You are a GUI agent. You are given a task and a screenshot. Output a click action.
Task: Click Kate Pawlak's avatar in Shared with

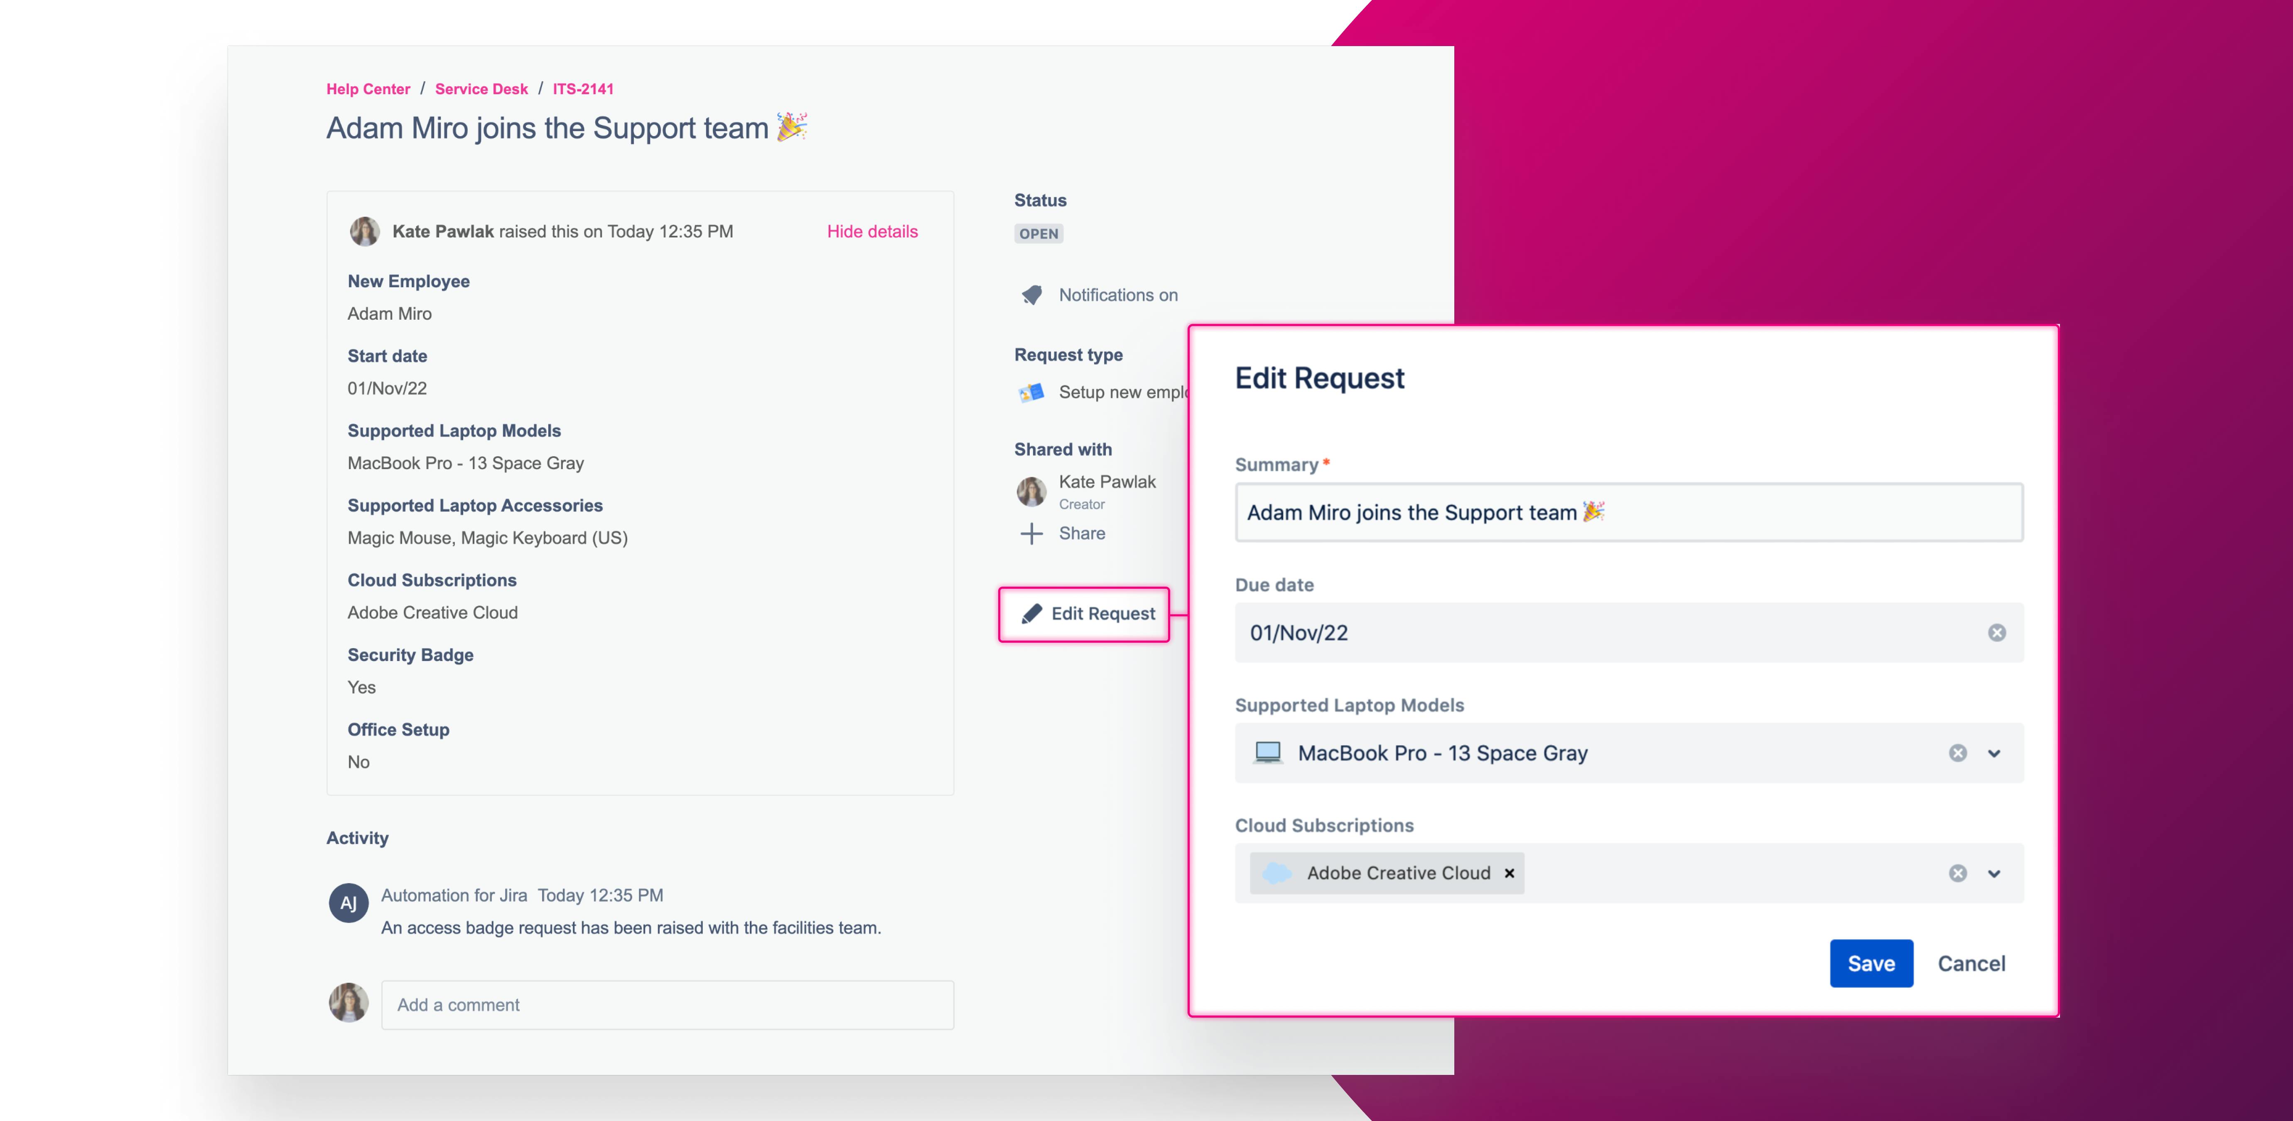pyautogui.click(x=1032, y=491)
